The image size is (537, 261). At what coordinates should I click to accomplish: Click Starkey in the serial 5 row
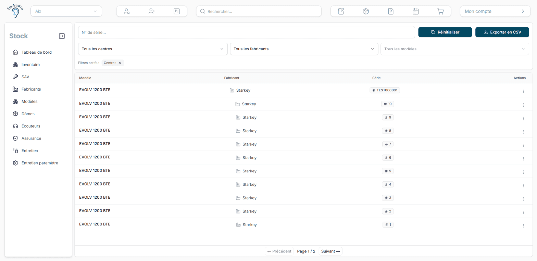[249, 171]
